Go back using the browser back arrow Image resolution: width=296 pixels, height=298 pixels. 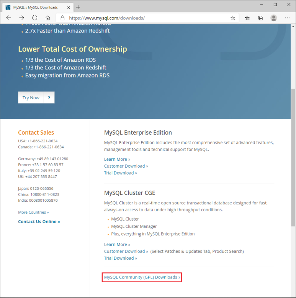9,18
